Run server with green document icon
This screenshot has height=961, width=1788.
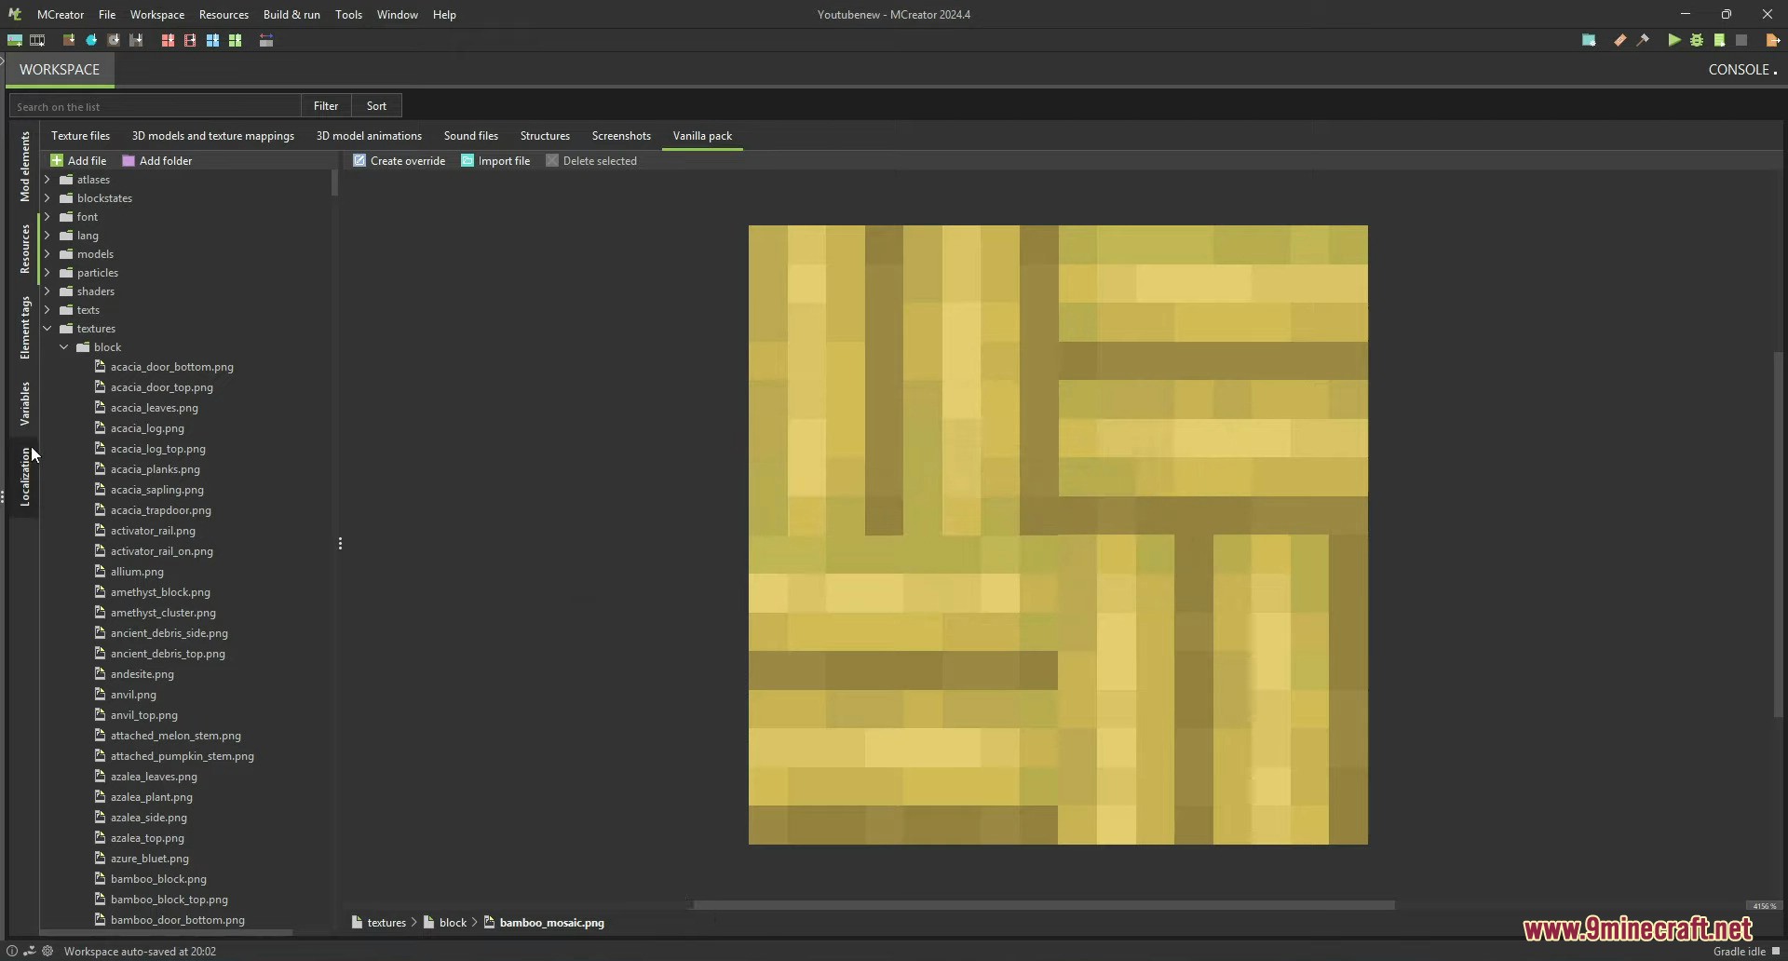point(1719,40)
